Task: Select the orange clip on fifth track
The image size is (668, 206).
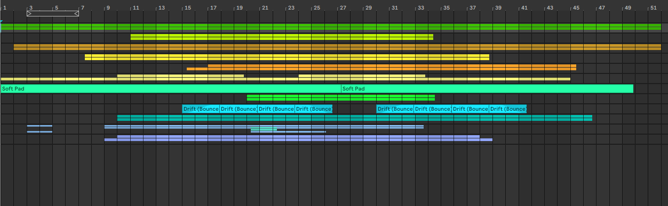Action: click(381, 67)
